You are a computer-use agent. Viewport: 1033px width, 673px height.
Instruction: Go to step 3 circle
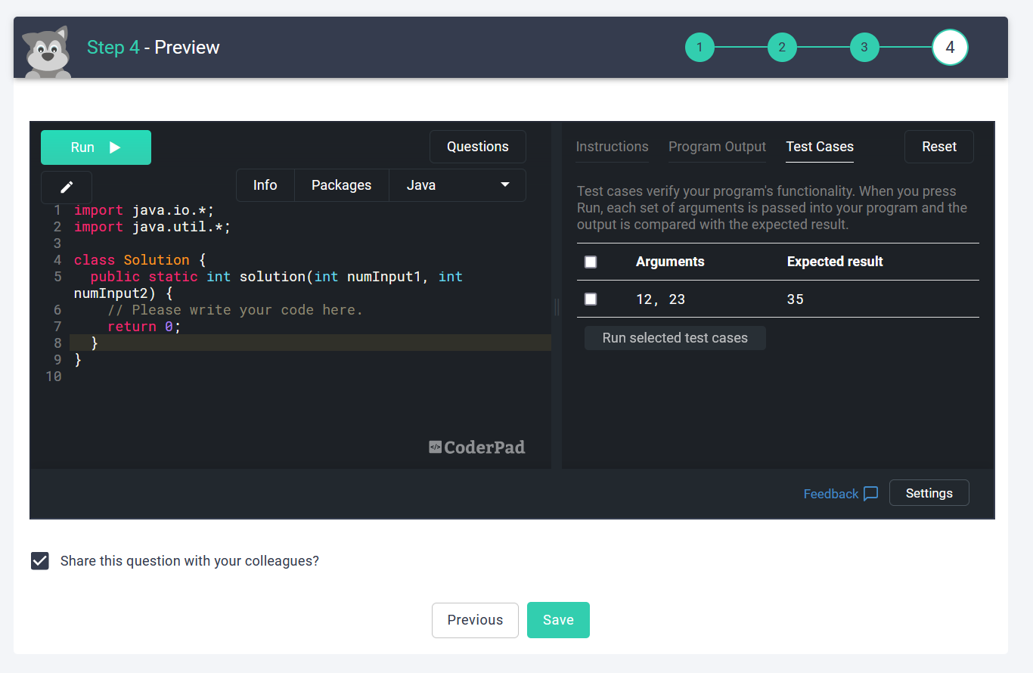[x=864, y=48]
